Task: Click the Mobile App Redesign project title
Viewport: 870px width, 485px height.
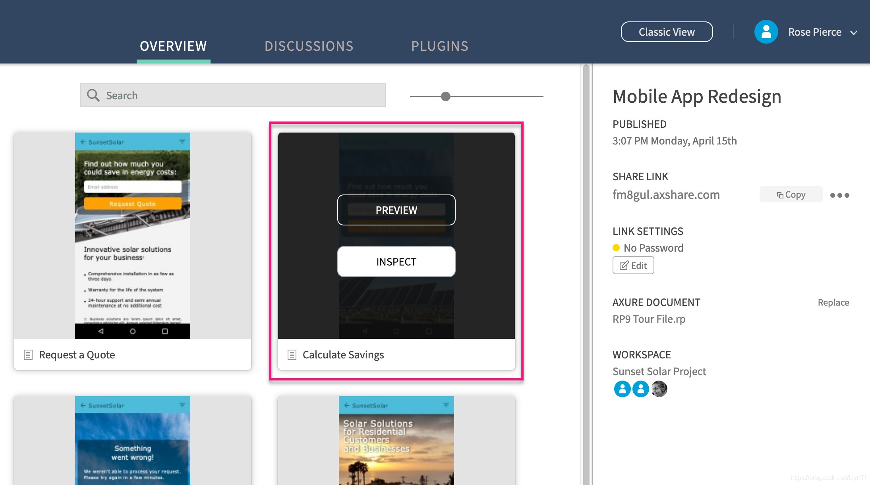Action: pyautogui.click(x=697, y=96)
